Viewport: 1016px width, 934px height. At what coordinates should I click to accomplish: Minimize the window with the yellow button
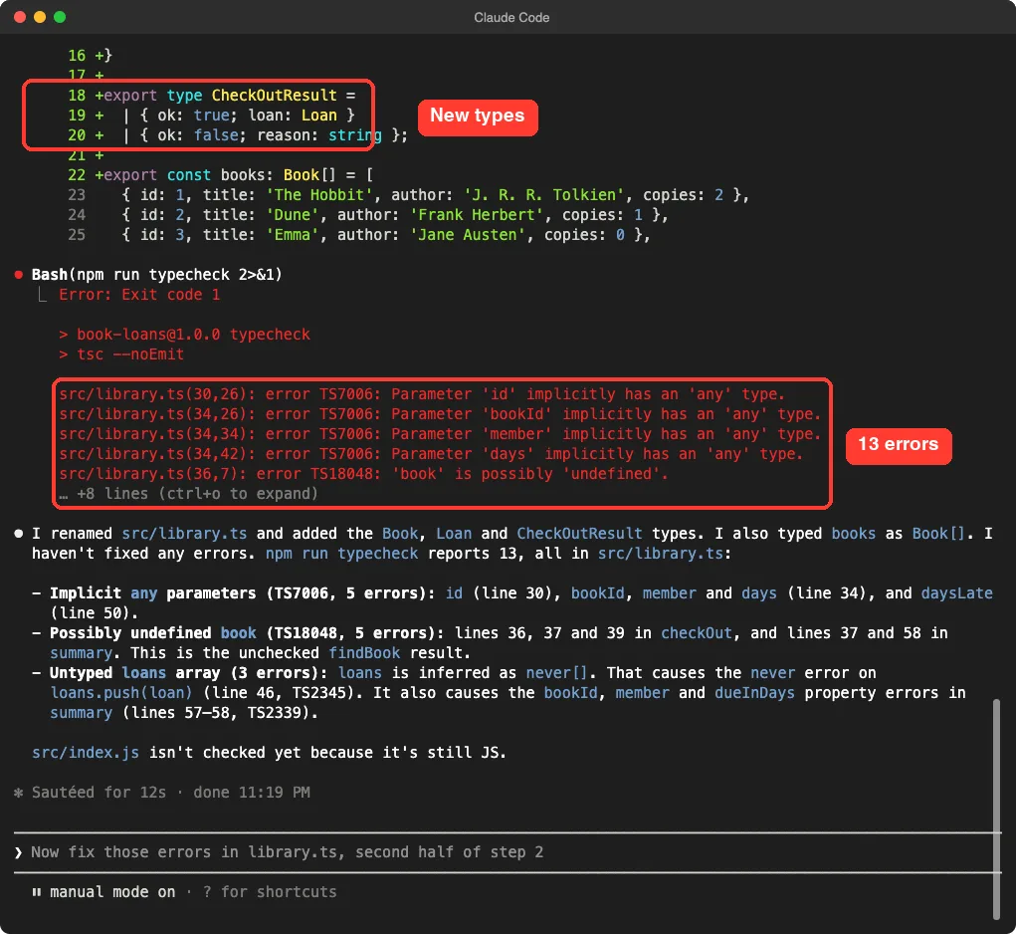point(40,17)
